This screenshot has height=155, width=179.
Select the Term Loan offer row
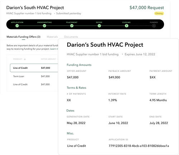34,76
